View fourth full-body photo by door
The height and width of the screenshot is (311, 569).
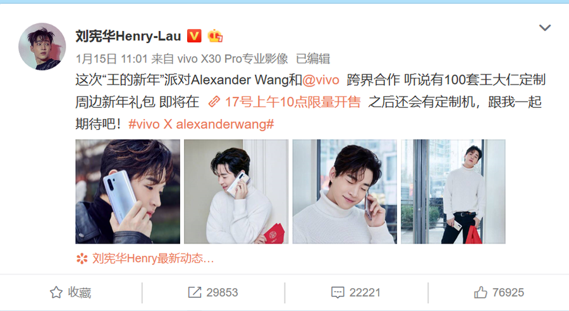tap(453, 192)
